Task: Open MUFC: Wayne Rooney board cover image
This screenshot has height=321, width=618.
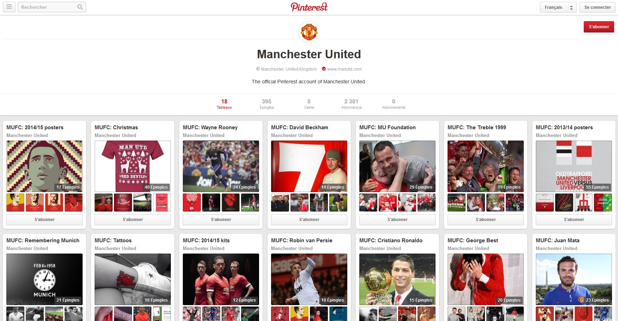Action: (x=221, y=166)
